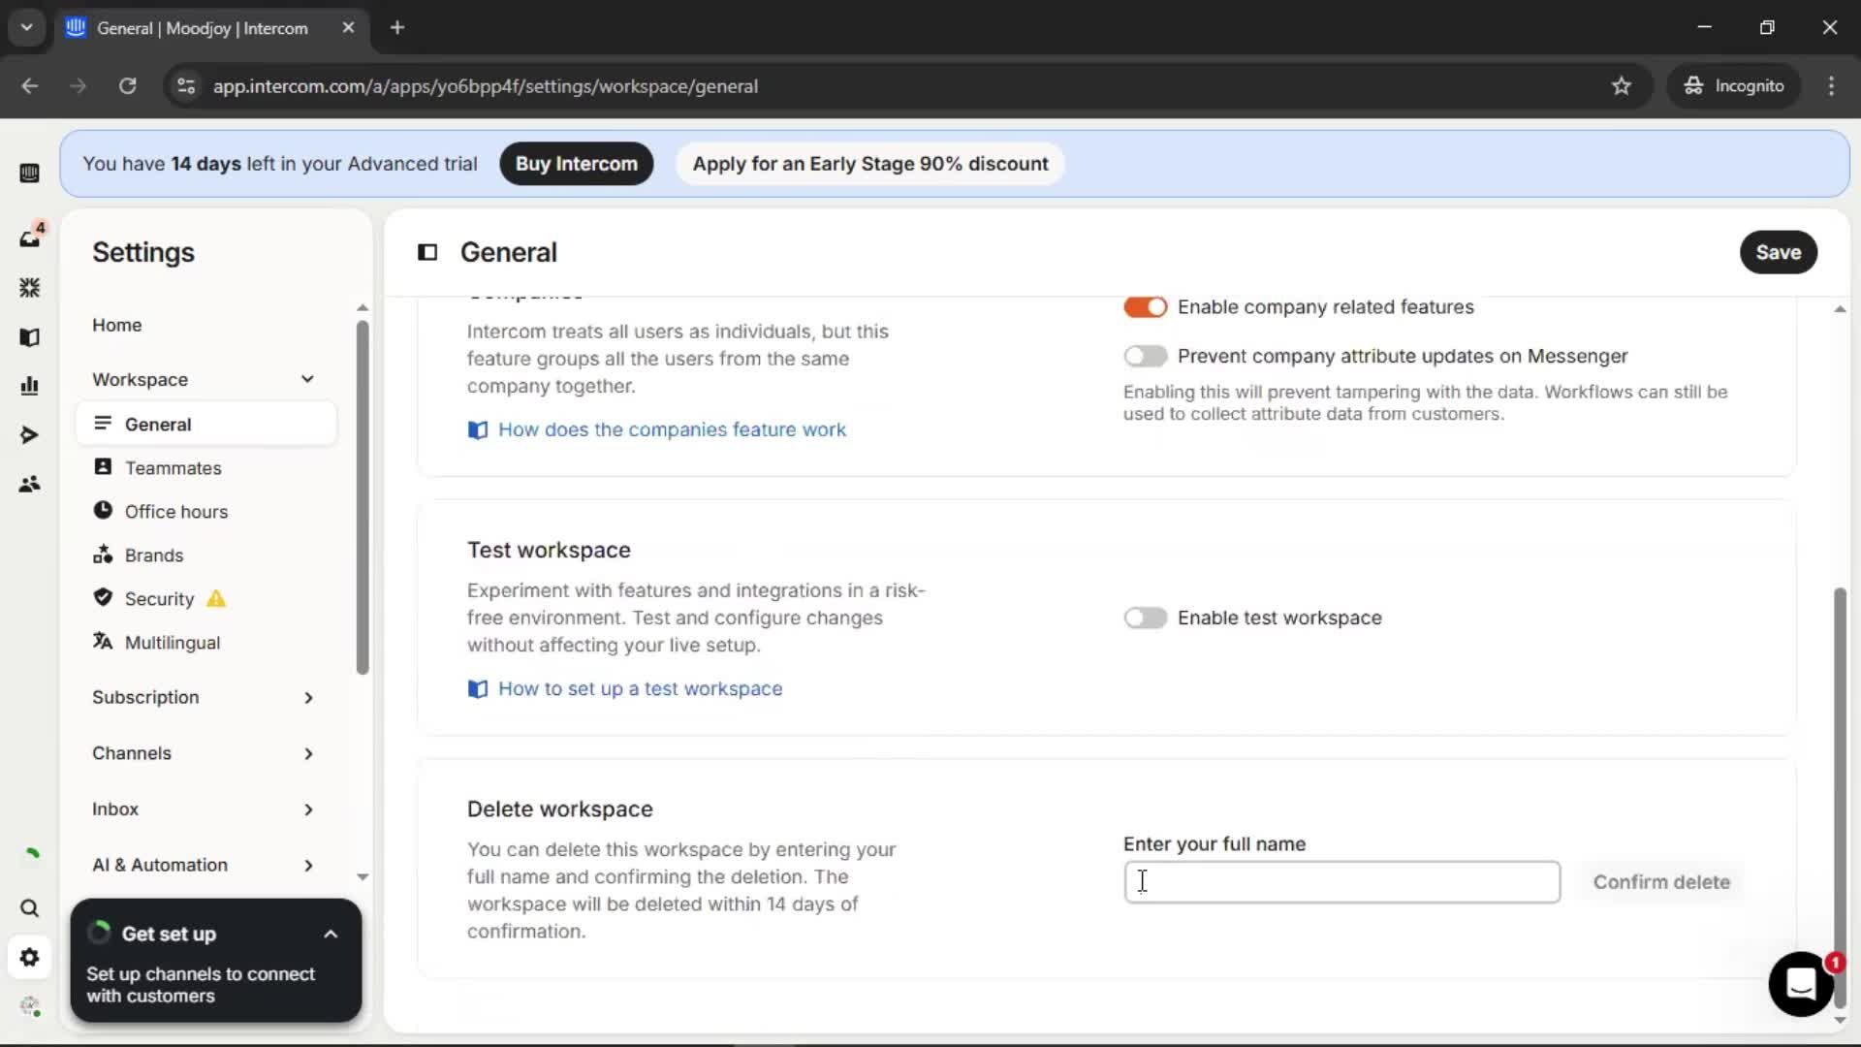The height and width of the screenshot is (1047, 1861).
Task: Select Home in settings menu
Action: click(x=117, y=325)
